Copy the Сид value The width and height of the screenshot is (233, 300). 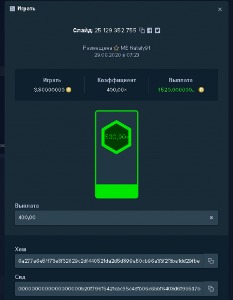211,289
